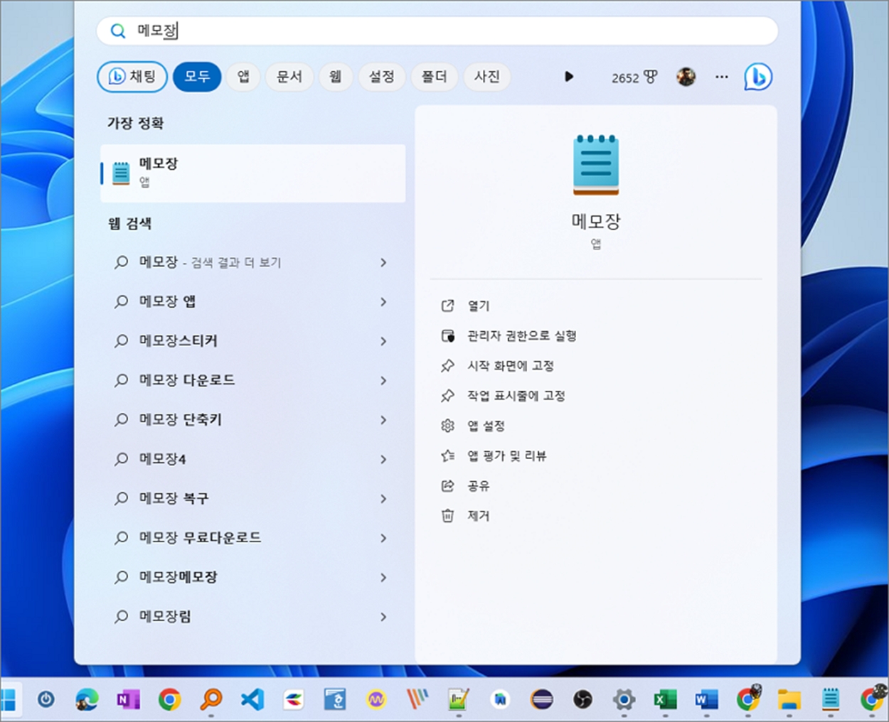Select 작업 표시줄에 고정
The width and height of the screenshot is (889, 722).
click(x=516, y=396)
